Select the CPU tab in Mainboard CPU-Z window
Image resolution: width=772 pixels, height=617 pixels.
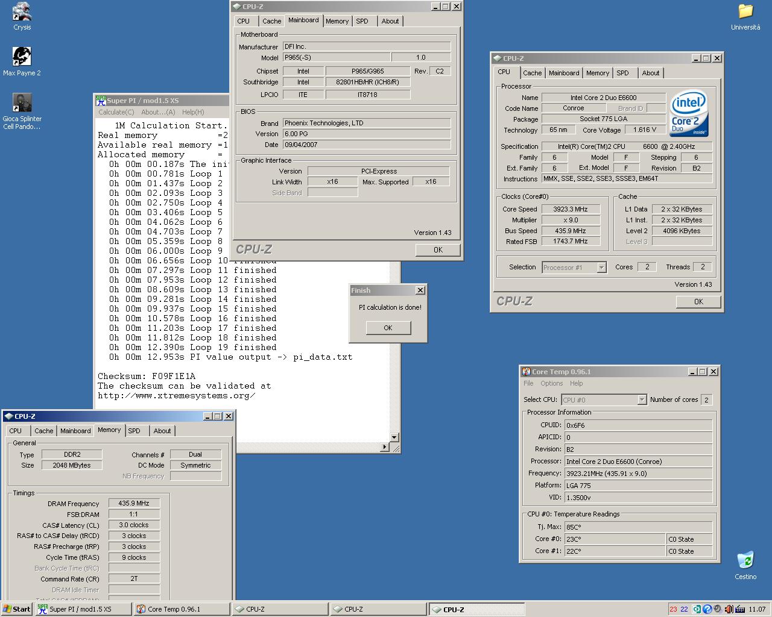pyautogui.click(x=244, y=21)
